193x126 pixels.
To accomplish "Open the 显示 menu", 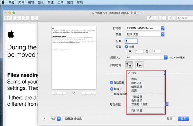I will click(41, 2).
